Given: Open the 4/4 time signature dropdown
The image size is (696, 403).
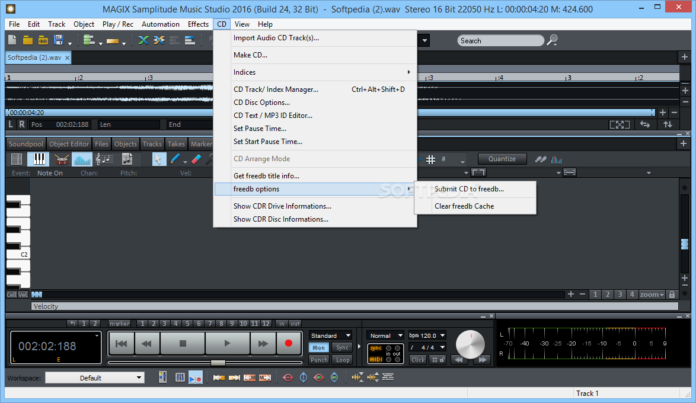Looking at the screenshot, I should coord(427,347).
